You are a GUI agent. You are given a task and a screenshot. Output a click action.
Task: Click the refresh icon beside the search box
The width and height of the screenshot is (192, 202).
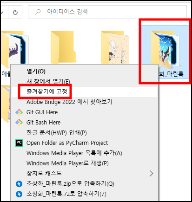point(15,12)
